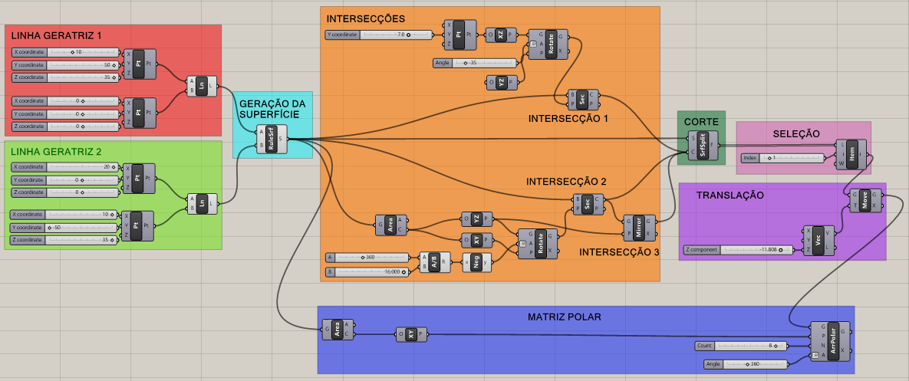
Task: Select the A/B division component
Action: click(434, 262)
